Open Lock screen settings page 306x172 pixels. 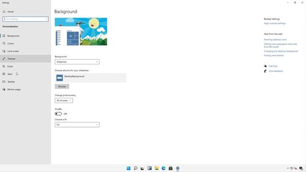pyautogui.click(x=25, y=51)
